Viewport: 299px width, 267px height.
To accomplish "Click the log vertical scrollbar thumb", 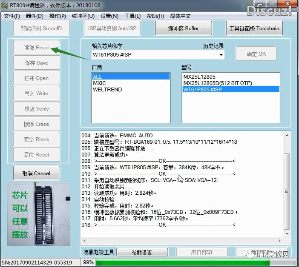I will tap(287, 191).
